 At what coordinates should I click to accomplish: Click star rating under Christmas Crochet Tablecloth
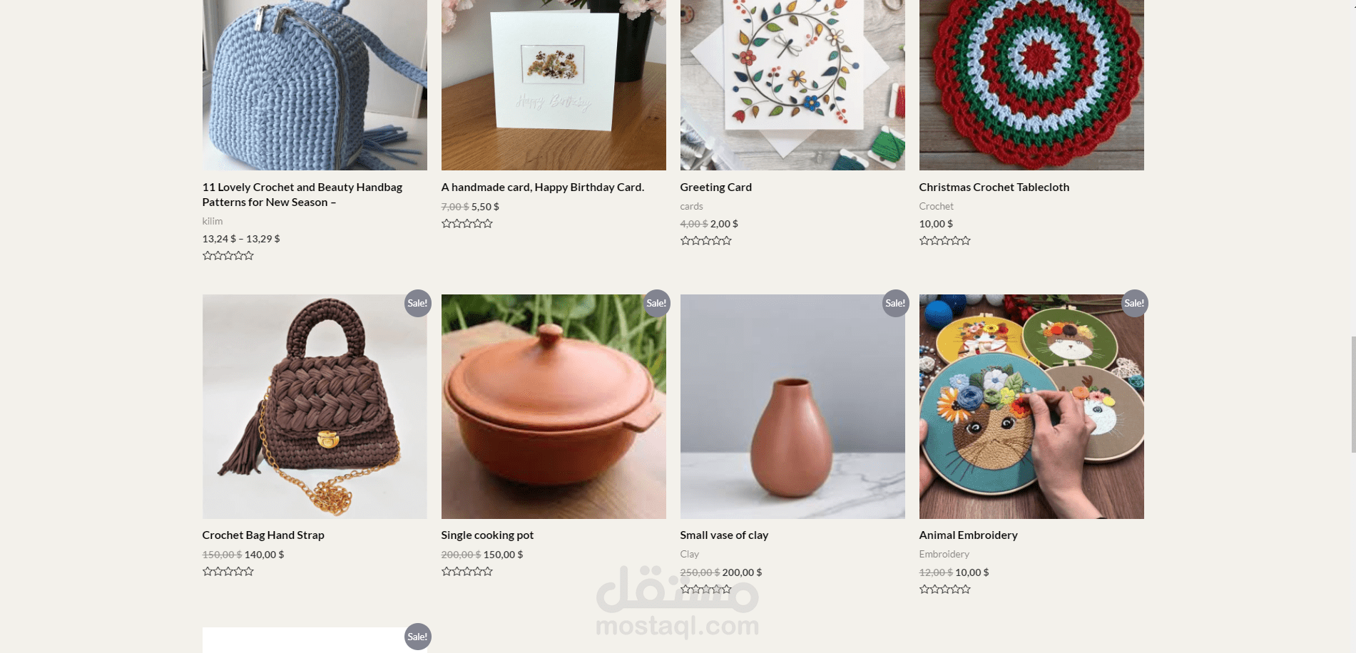(945, 241)
